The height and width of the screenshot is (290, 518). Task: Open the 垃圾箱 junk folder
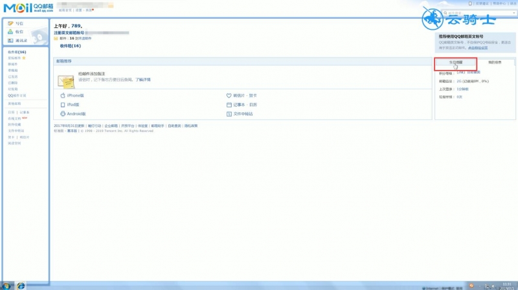pyautogui.click(x=13, y=89)
